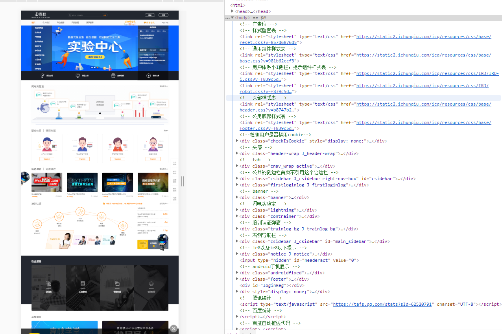
Task: Click the robot mascot icon at left edge
Action: tap(25, 178)
